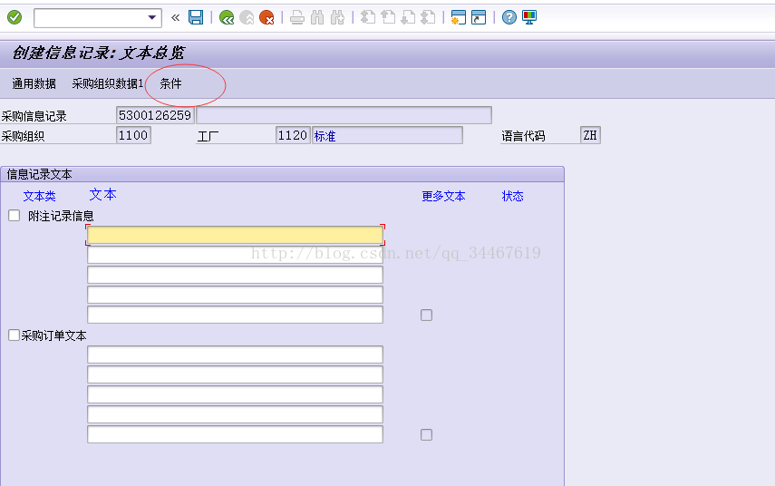Go to the Next Page icon

(x=408, y=18)
